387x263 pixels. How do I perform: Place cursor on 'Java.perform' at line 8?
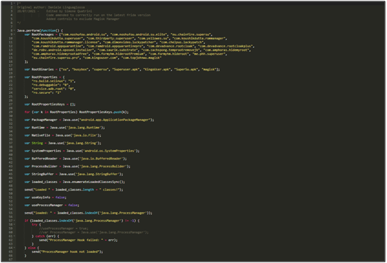pos(28,30)
